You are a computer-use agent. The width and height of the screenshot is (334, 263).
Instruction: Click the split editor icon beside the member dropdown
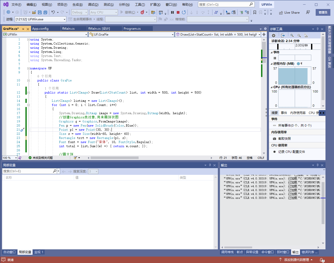coord(264,34)
